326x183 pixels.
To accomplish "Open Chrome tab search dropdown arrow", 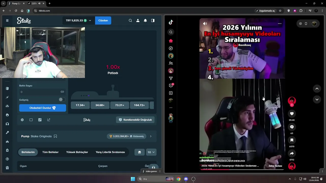I will click(3, 4).
